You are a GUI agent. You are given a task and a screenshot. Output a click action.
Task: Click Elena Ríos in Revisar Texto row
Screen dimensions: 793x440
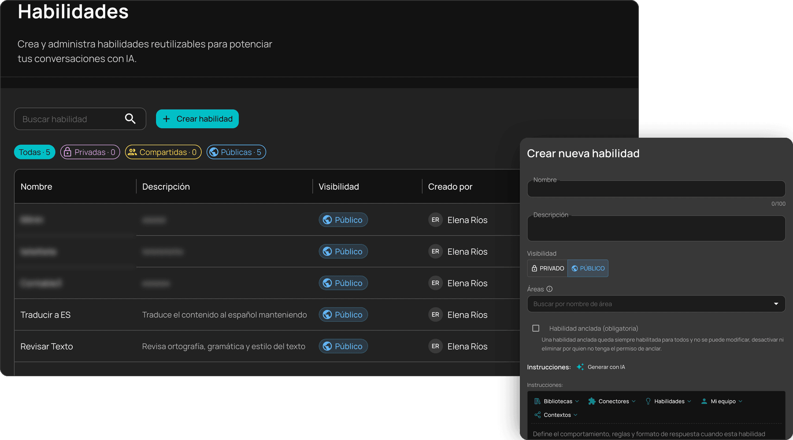[467, 347]
